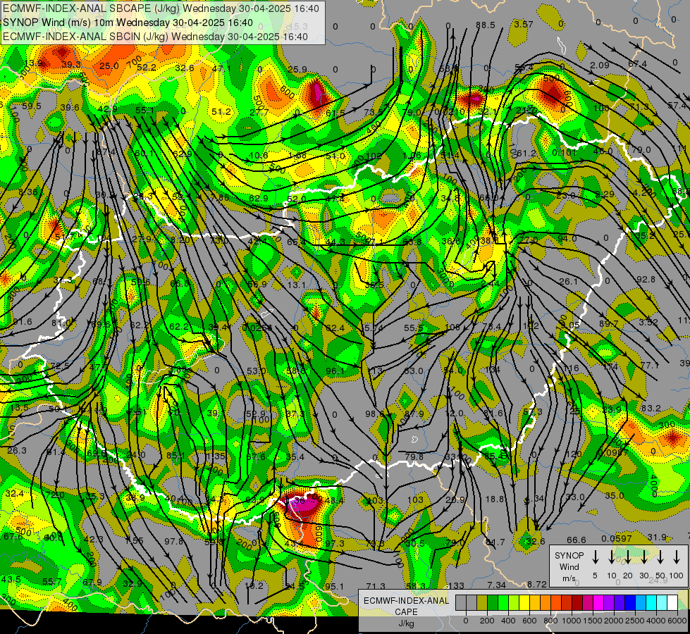Click the SBCIN title line in header
Viewport: 690px width, 634px height.
(x=155, y=37)
